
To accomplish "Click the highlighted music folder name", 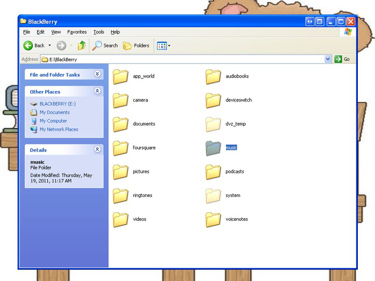I will pos(231,148).
